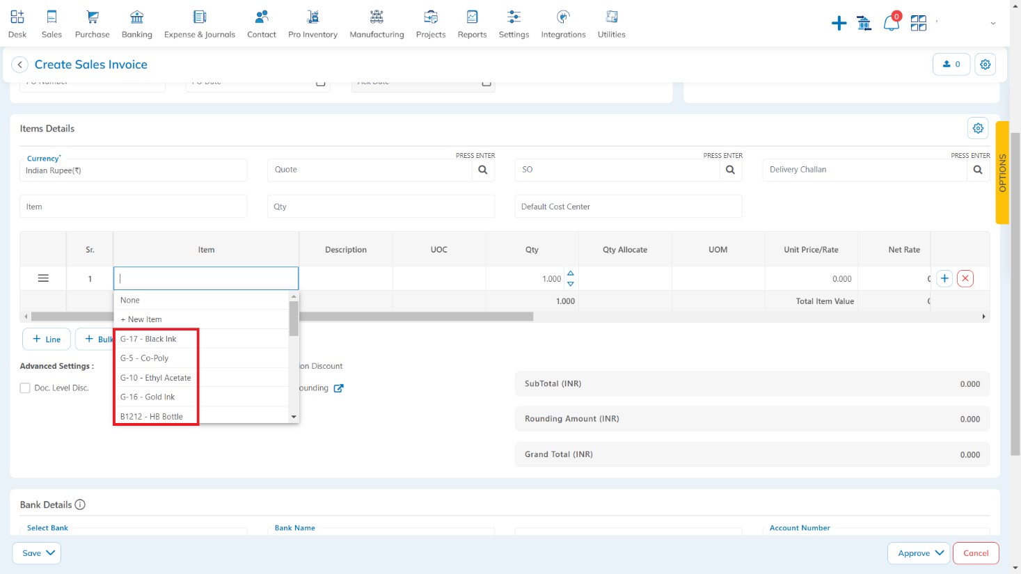Click the Qty filter field
Viewport: 1021px width, 574px height.
pos(381,207)
